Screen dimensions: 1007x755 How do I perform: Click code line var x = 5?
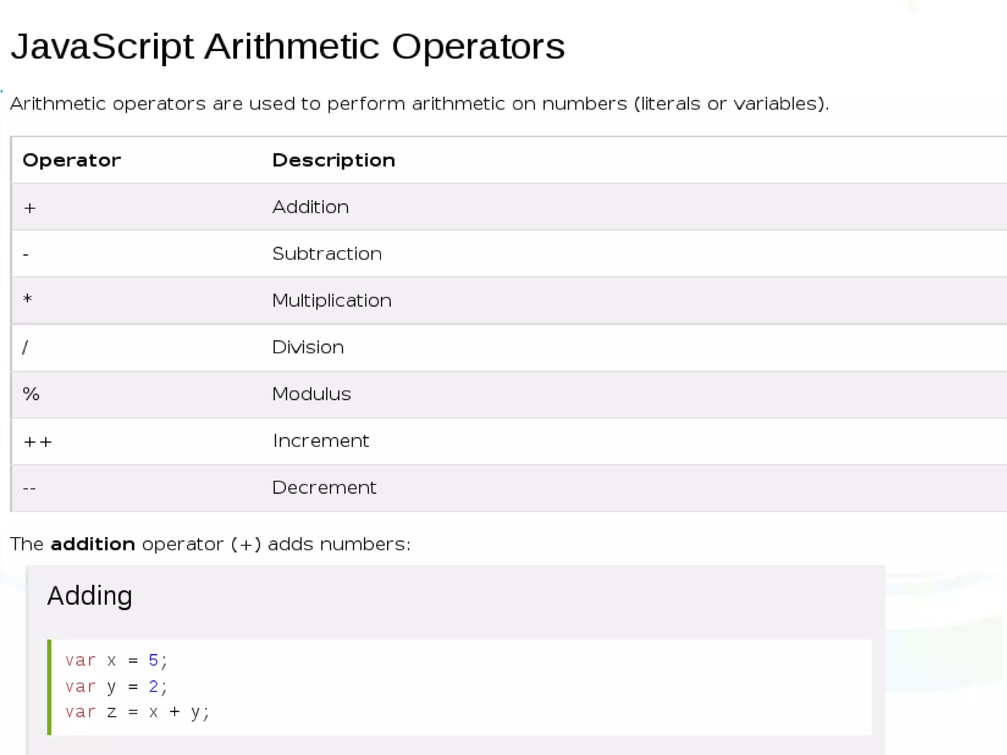coord(116,660)
